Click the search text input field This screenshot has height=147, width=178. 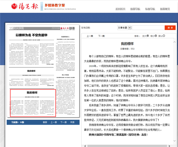click(148, 28)
